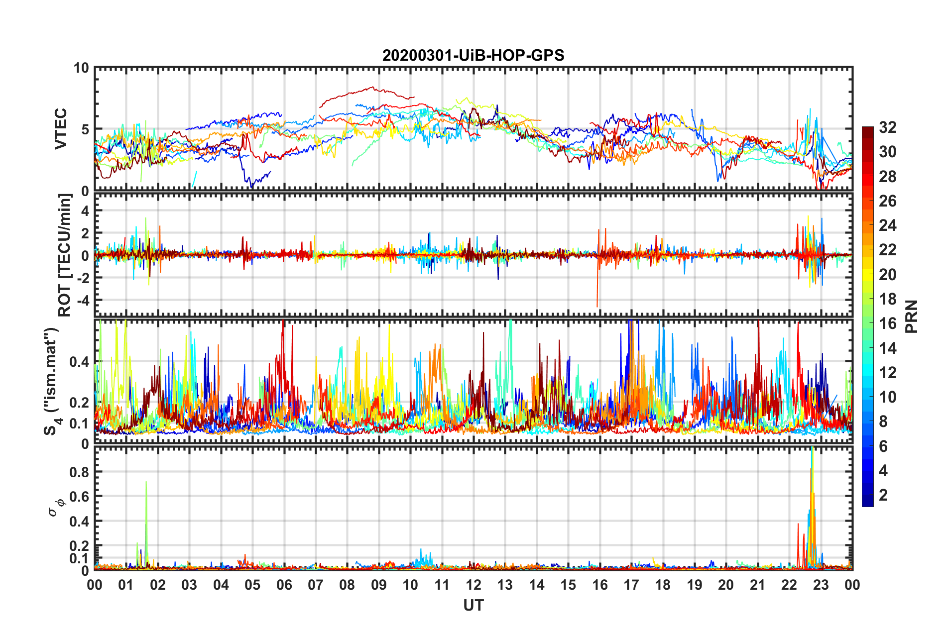
Task: Click inside the sigma-phi plot panel
Action: click(x=473, y=509)
